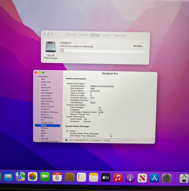The image size is (189, 191).
Task: Select SAS in the sidebar
Action: point(43,131)
